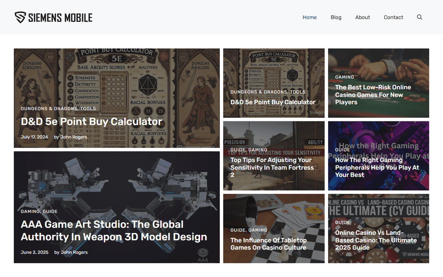The height and width of the screenshot is (277, 443).
Task: Open Online Casino Vs Land-Based Casino guide
Action: pyautogui.click(x=376, y=240)
